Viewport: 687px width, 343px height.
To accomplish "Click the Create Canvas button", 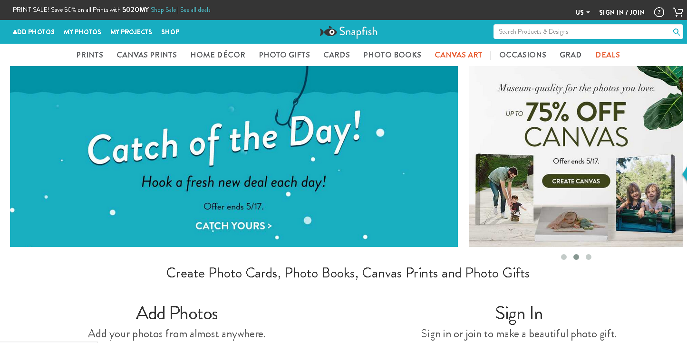I will 576,181.
